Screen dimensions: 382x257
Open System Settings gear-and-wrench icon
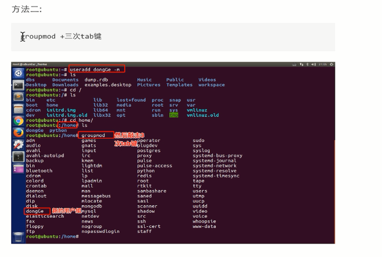point(18,145)
